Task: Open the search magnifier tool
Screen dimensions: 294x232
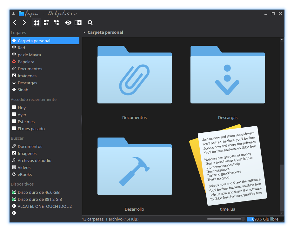Action: 90,23
